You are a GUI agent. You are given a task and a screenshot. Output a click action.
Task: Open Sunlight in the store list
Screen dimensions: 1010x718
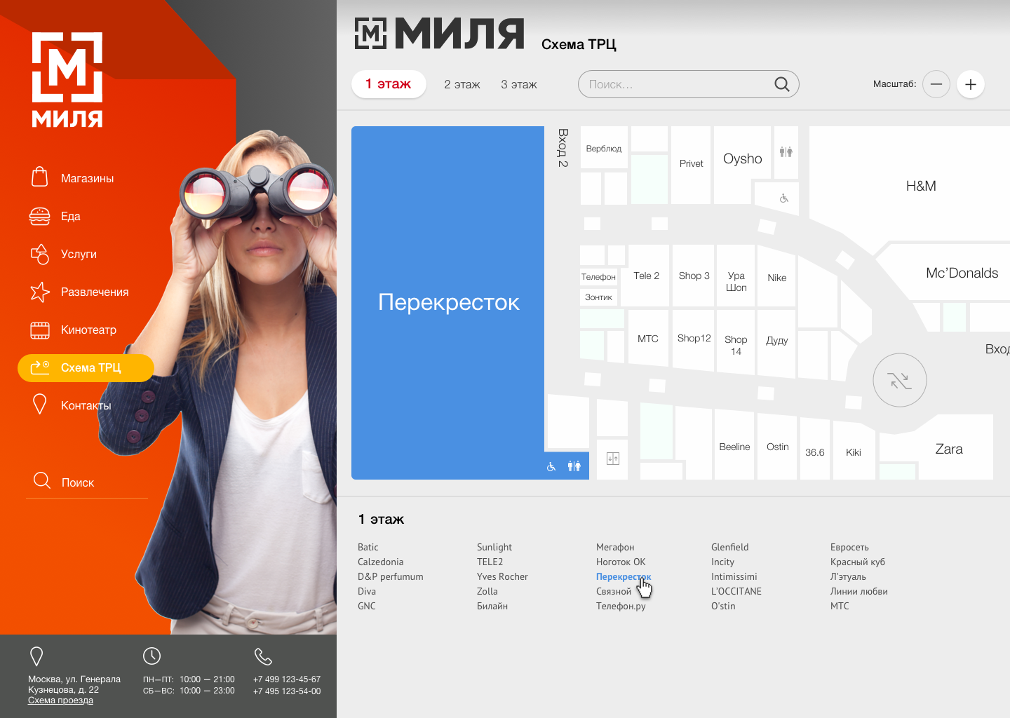click(x=494, y=547)
